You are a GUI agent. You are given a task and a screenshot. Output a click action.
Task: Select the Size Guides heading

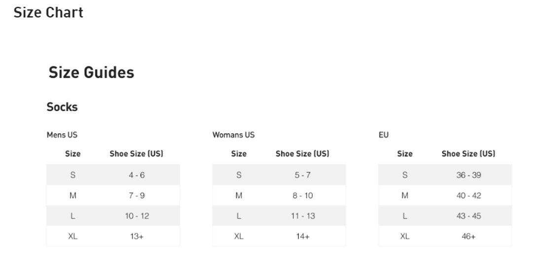pos(91,72)
